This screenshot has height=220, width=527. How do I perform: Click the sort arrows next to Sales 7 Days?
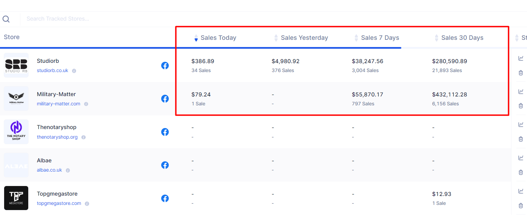coord(356,38)
